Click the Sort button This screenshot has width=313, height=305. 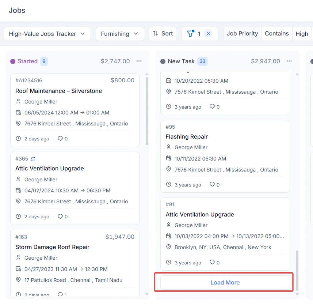163,34
